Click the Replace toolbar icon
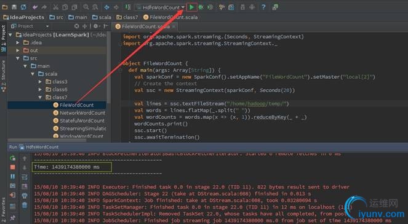This screenshot has height=224, width=408. tap(95, 7)
